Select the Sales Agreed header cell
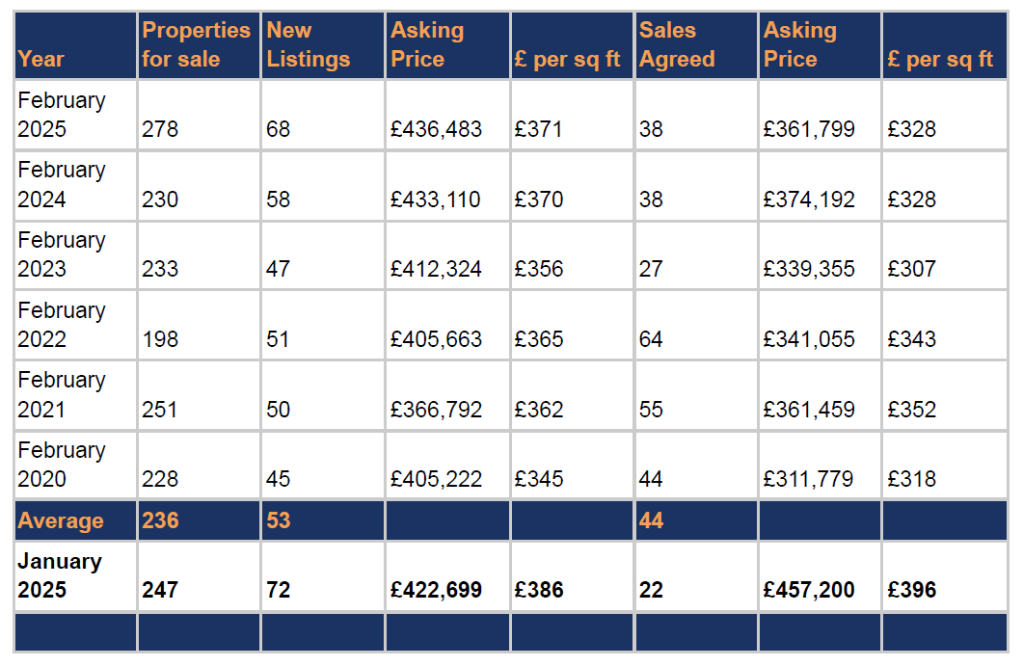The image size is (1023, 666). tap(677, 44)
